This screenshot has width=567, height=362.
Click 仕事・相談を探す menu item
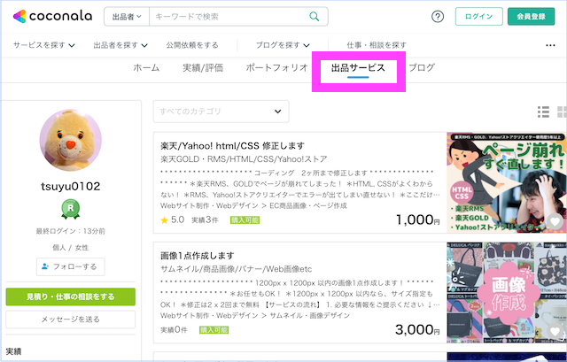(x=377, y=45)
